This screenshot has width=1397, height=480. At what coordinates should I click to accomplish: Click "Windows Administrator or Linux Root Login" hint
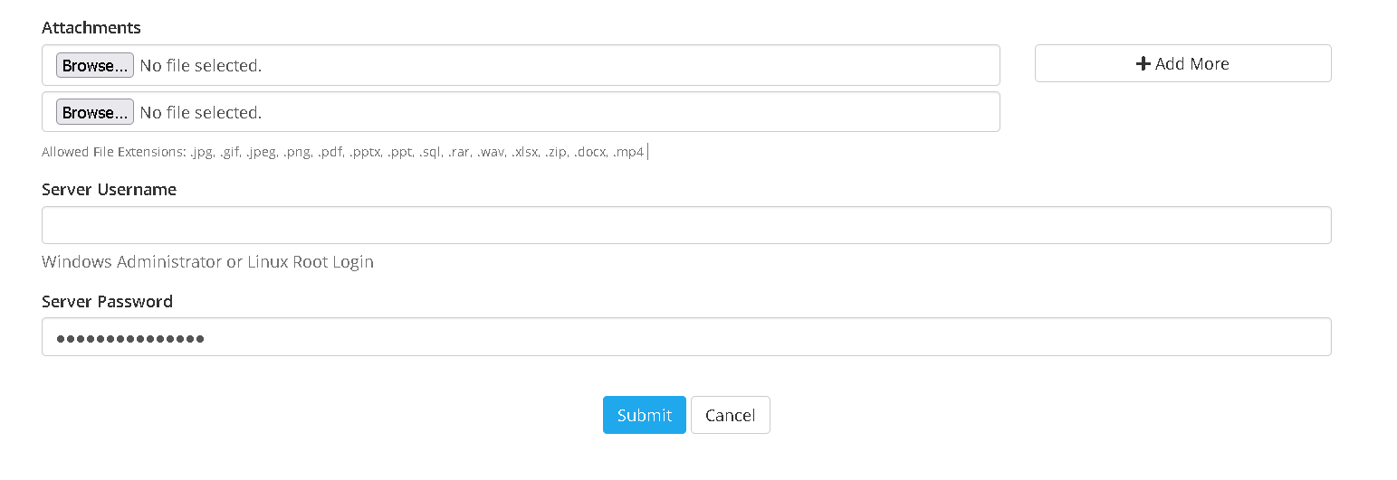pos(207,262)
